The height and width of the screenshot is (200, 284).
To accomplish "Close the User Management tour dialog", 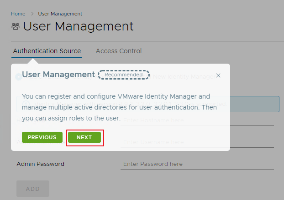I will click(218, 75).
